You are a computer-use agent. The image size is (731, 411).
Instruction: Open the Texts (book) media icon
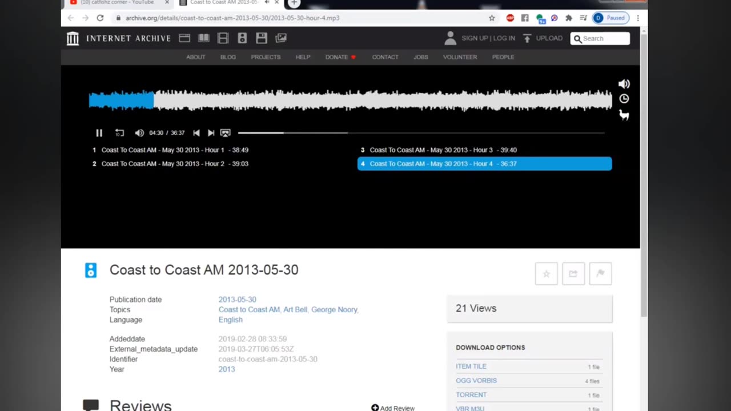click(204, 38)
